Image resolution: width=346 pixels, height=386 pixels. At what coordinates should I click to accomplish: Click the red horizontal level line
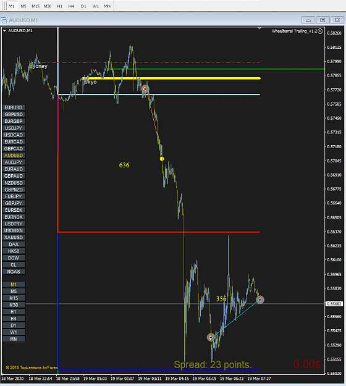tap(159, 232)
